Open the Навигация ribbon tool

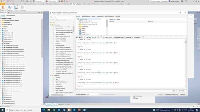point(22,8)
